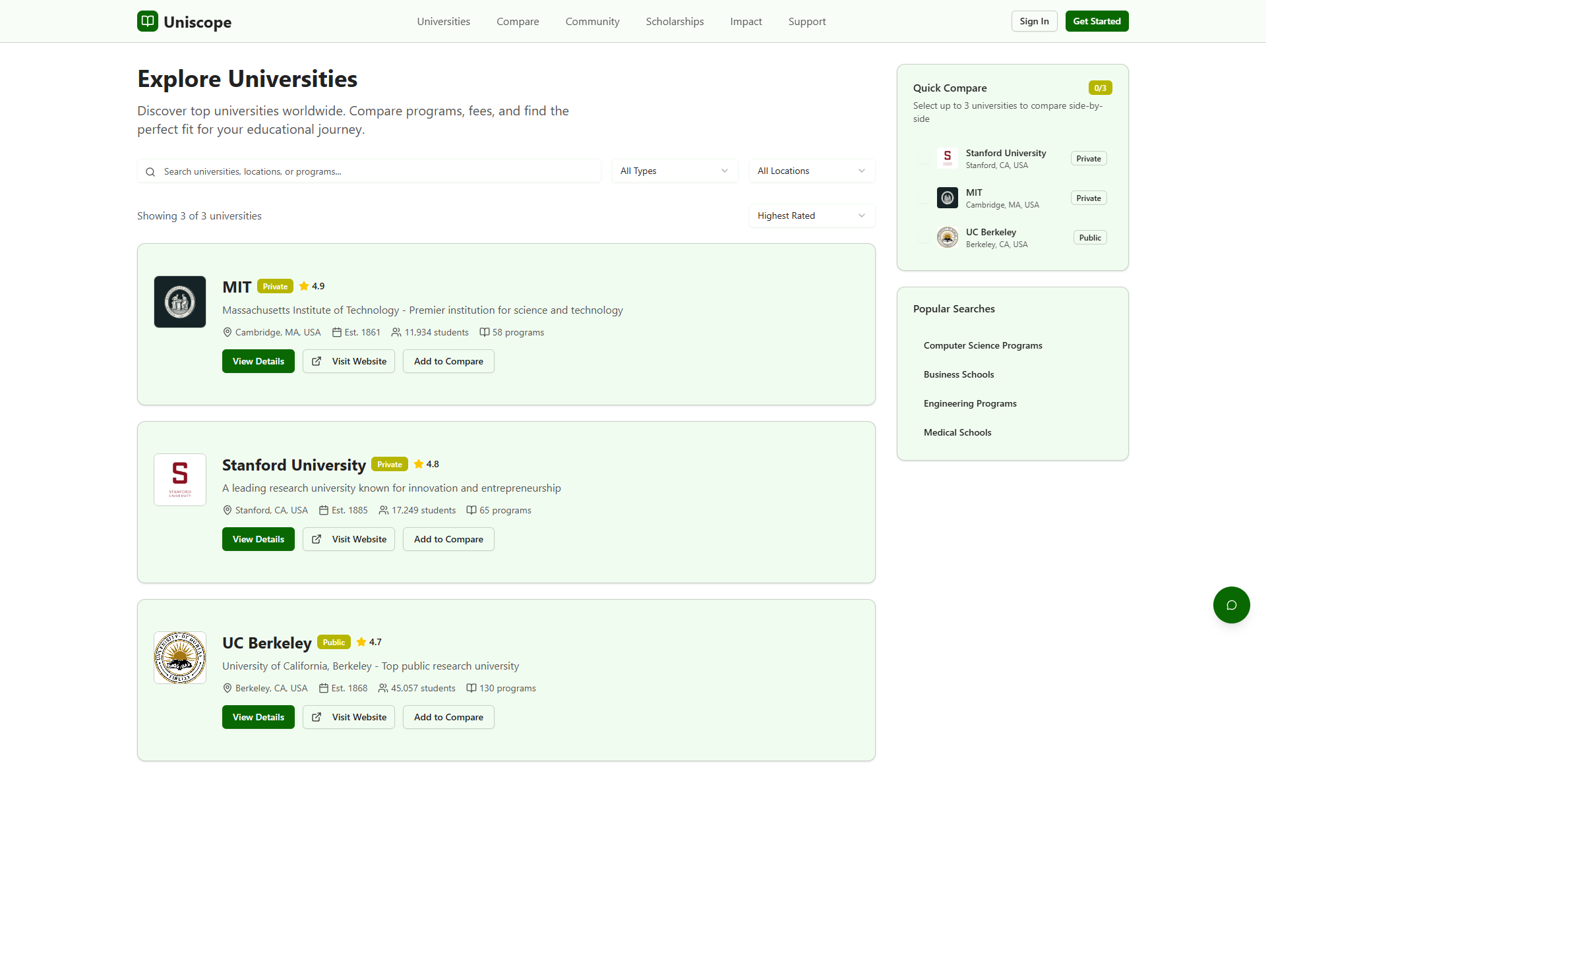Click the MIT seal logo in the card
Image resolution: width=1576 pixels, height=978 pixels.
pyautogui.click(x=180, y=302)
